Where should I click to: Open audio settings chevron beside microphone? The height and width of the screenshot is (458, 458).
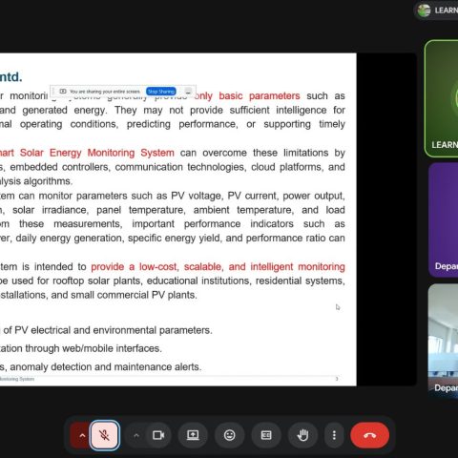pos(82,435)
